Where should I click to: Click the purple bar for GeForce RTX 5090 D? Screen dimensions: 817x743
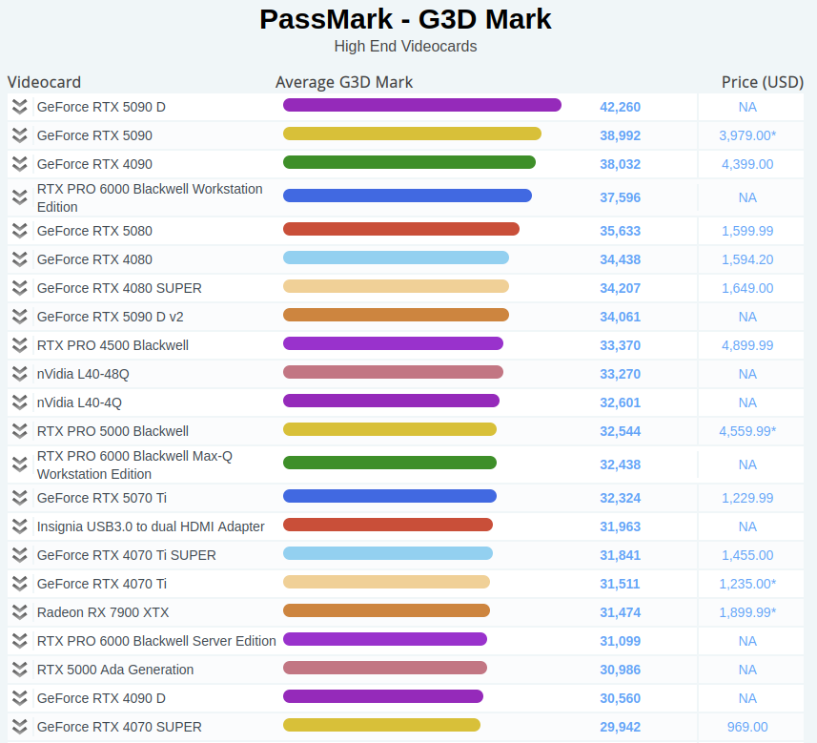422,105
